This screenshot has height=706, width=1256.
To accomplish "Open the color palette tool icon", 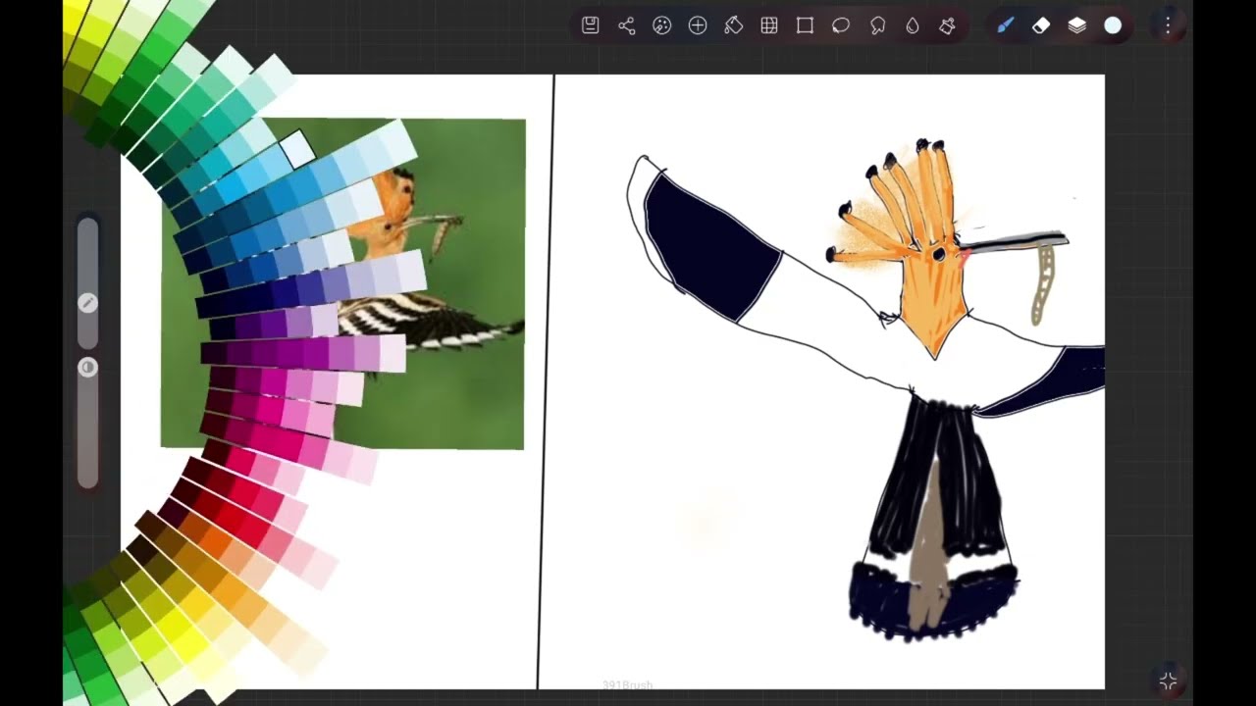I will click(662, 25).
